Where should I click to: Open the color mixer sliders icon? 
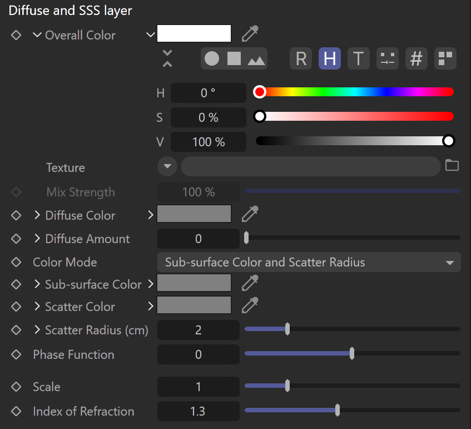click(x=388, y=58)
